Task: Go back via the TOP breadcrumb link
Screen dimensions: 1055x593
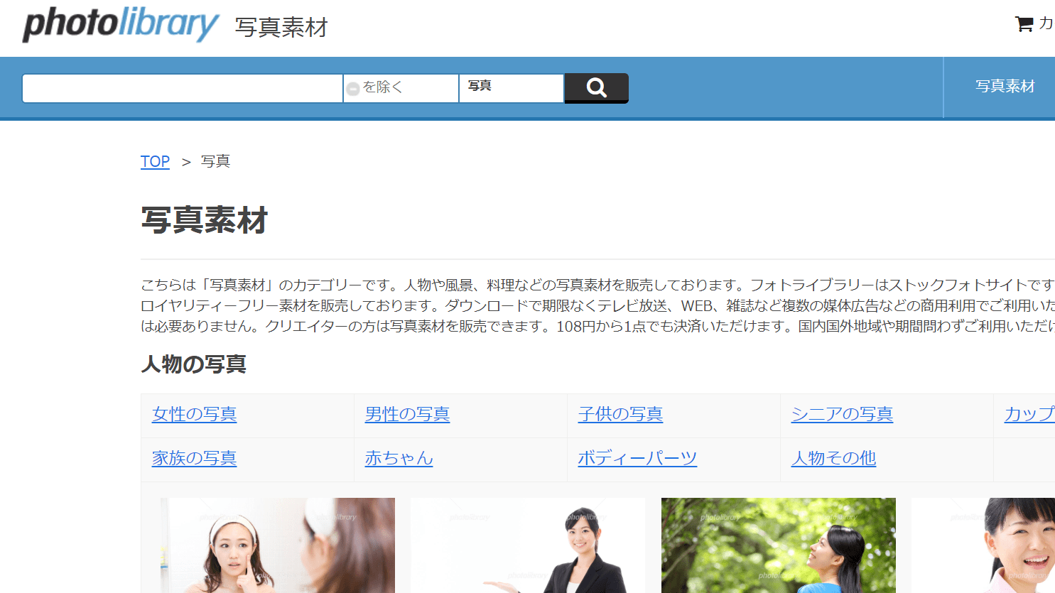Action: [155, 161]
